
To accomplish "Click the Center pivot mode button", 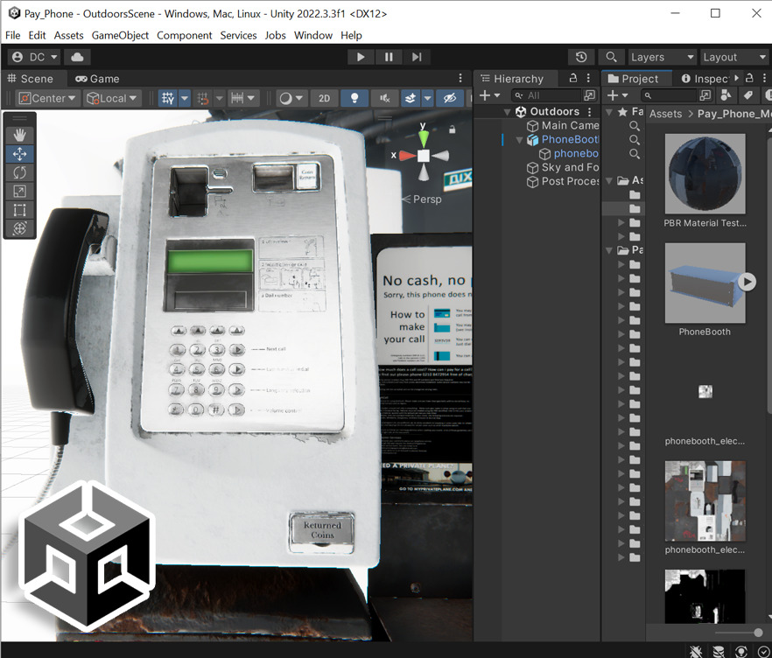I will (46, 98).
